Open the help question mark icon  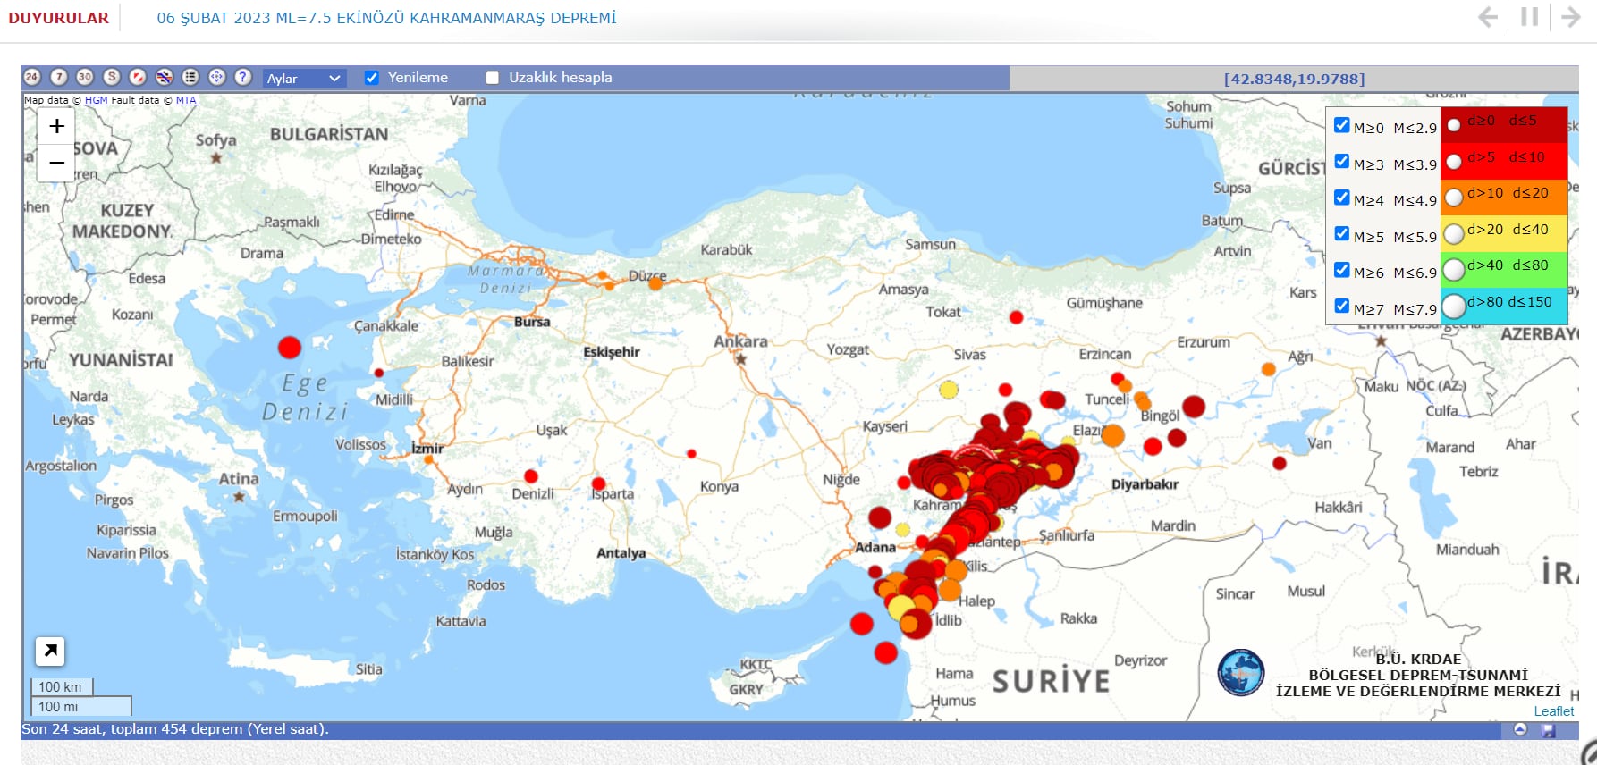point(243,78)
